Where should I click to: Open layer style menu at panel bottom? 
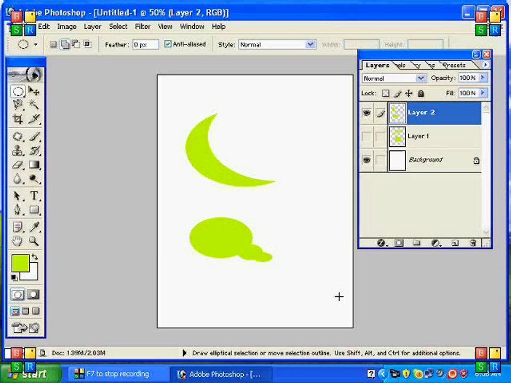point(381,243)
